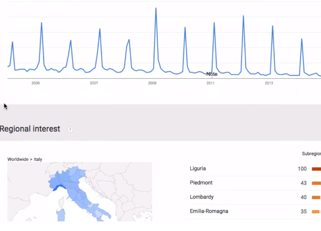The width and height of the screenshot is (321, 231).
Task: Click the 2013 peak on the trend line
Action: [x=272, y=26]
